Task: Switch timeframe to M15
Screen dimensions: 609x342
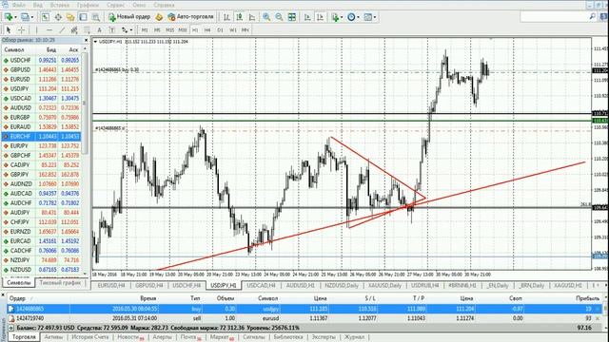Action: tap(169, 29)
